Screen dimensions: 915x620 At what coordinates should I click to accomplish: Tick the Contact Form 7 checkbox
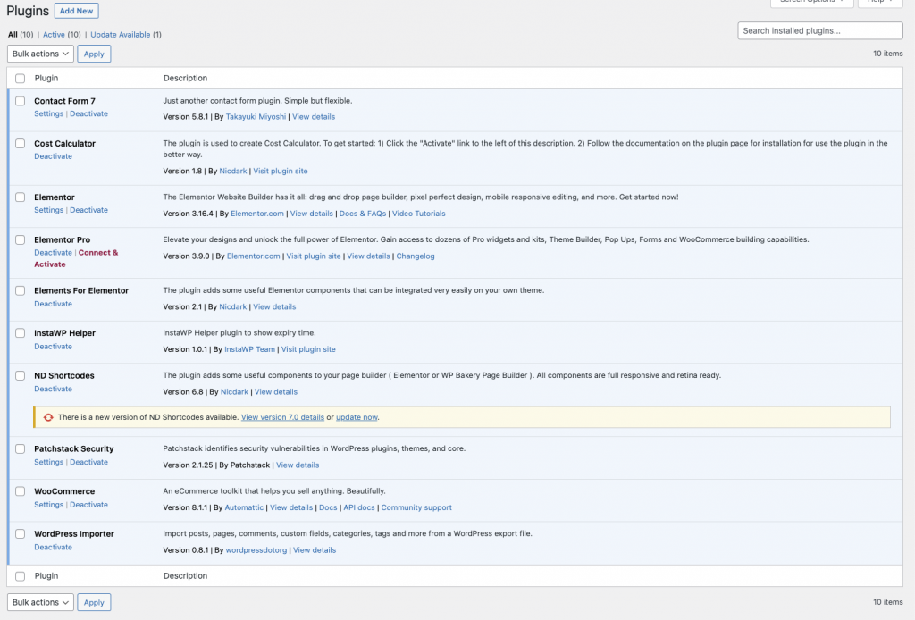click(x=21, y=101)
